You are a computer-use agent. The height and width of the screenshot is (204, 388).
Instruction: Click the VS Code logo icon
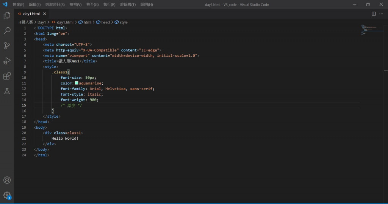(5, 5)
